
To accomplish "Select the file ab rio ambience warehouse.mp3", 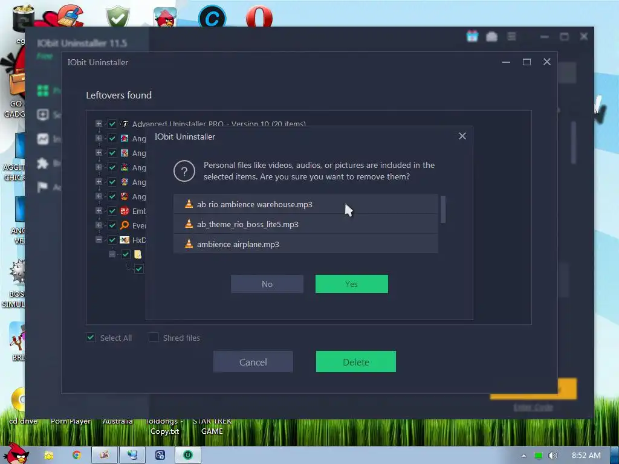I will [305, 204].
